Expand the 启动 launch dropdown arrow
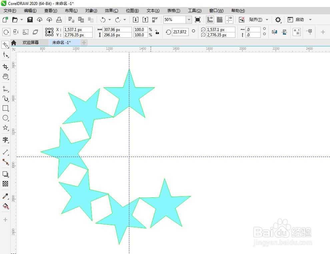 tap(310, 20)
